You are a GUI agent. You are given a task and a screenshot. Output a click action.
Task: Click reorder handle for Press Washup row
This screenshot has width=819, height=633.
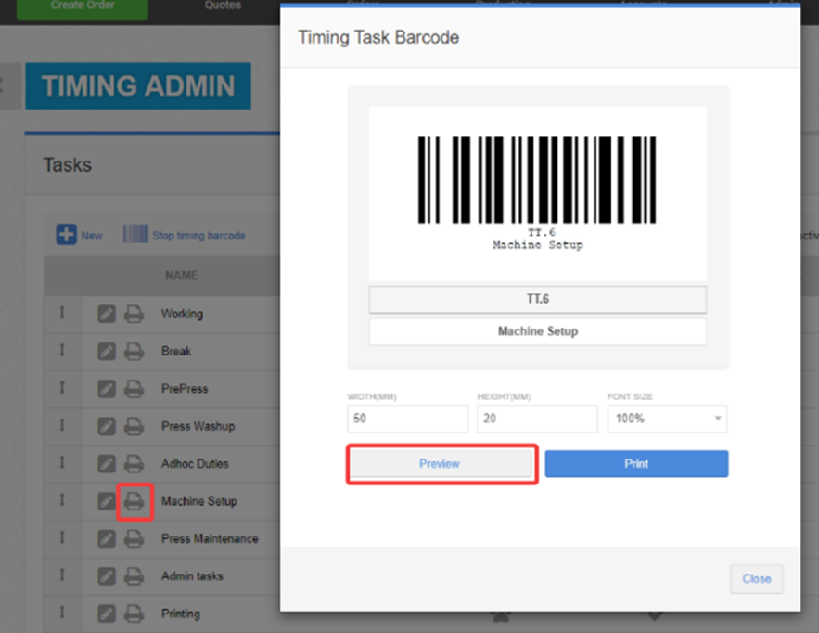[x=62, y=425]
